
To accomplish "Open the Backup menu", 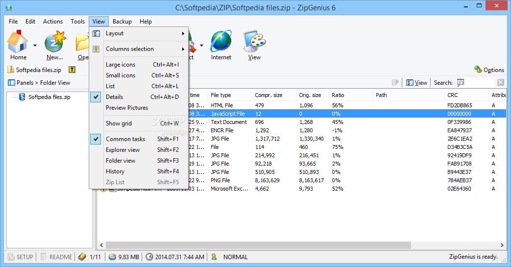I will coord(122,21).
